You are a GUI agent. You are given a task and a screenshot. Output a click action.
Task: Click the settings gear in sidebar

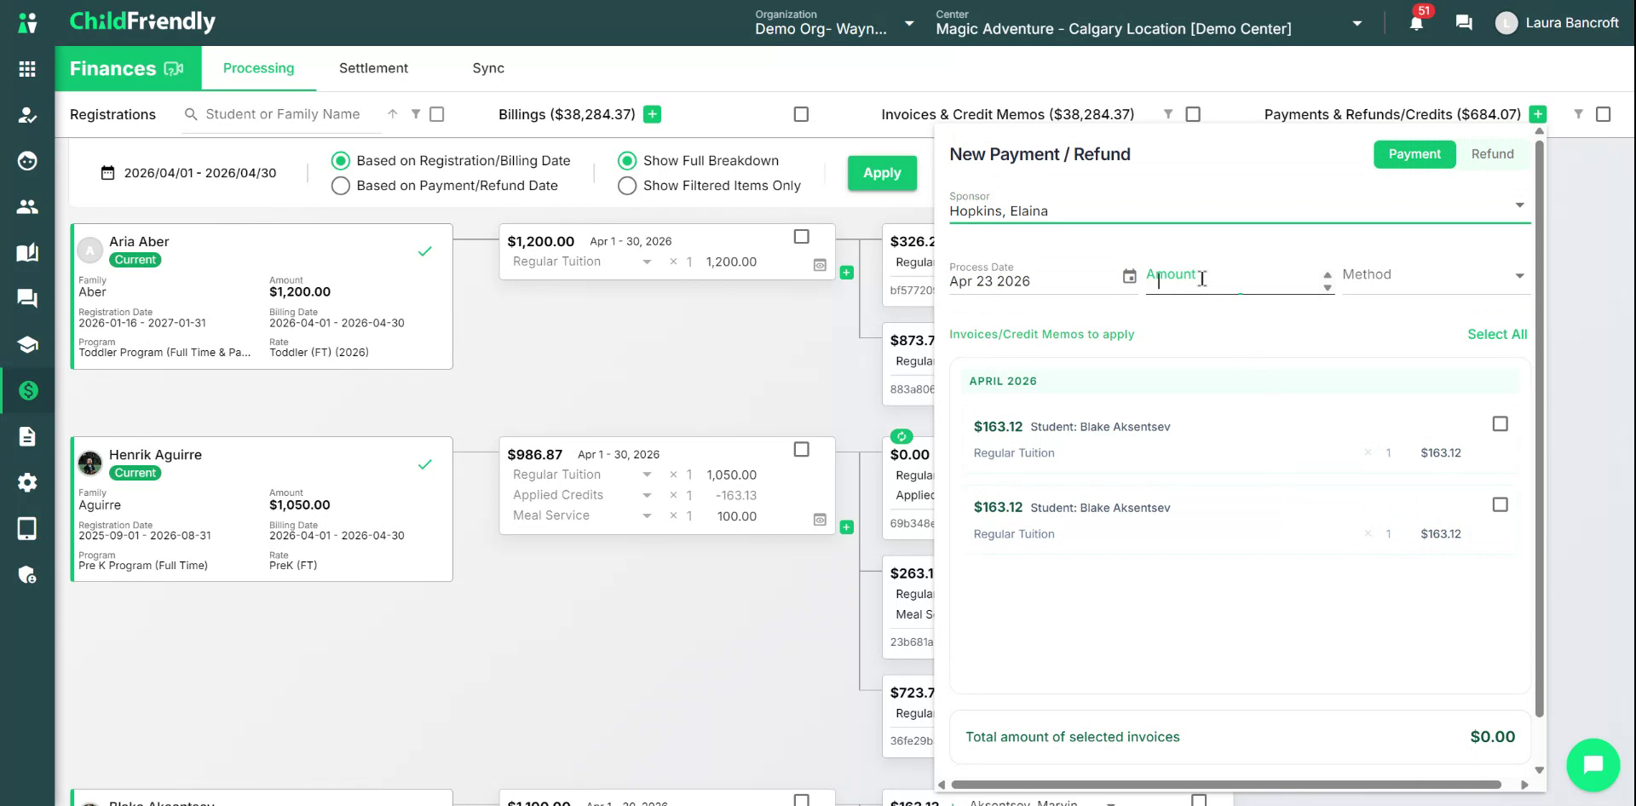click(x=27, y=482)
